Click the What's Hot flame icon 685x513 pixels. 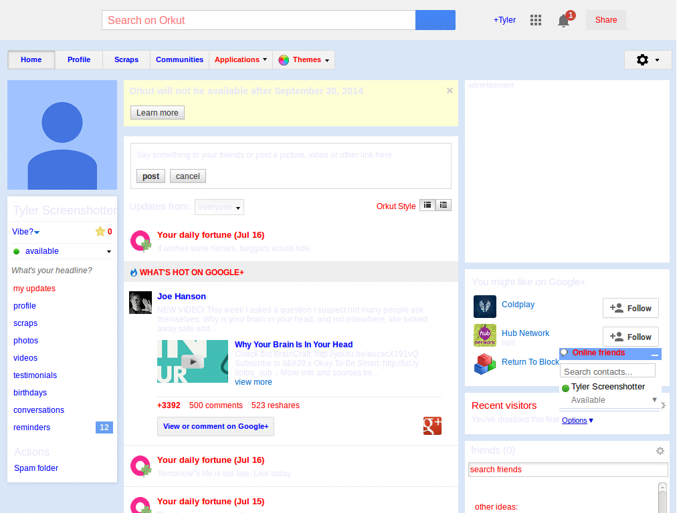click(x=134, y=273)
